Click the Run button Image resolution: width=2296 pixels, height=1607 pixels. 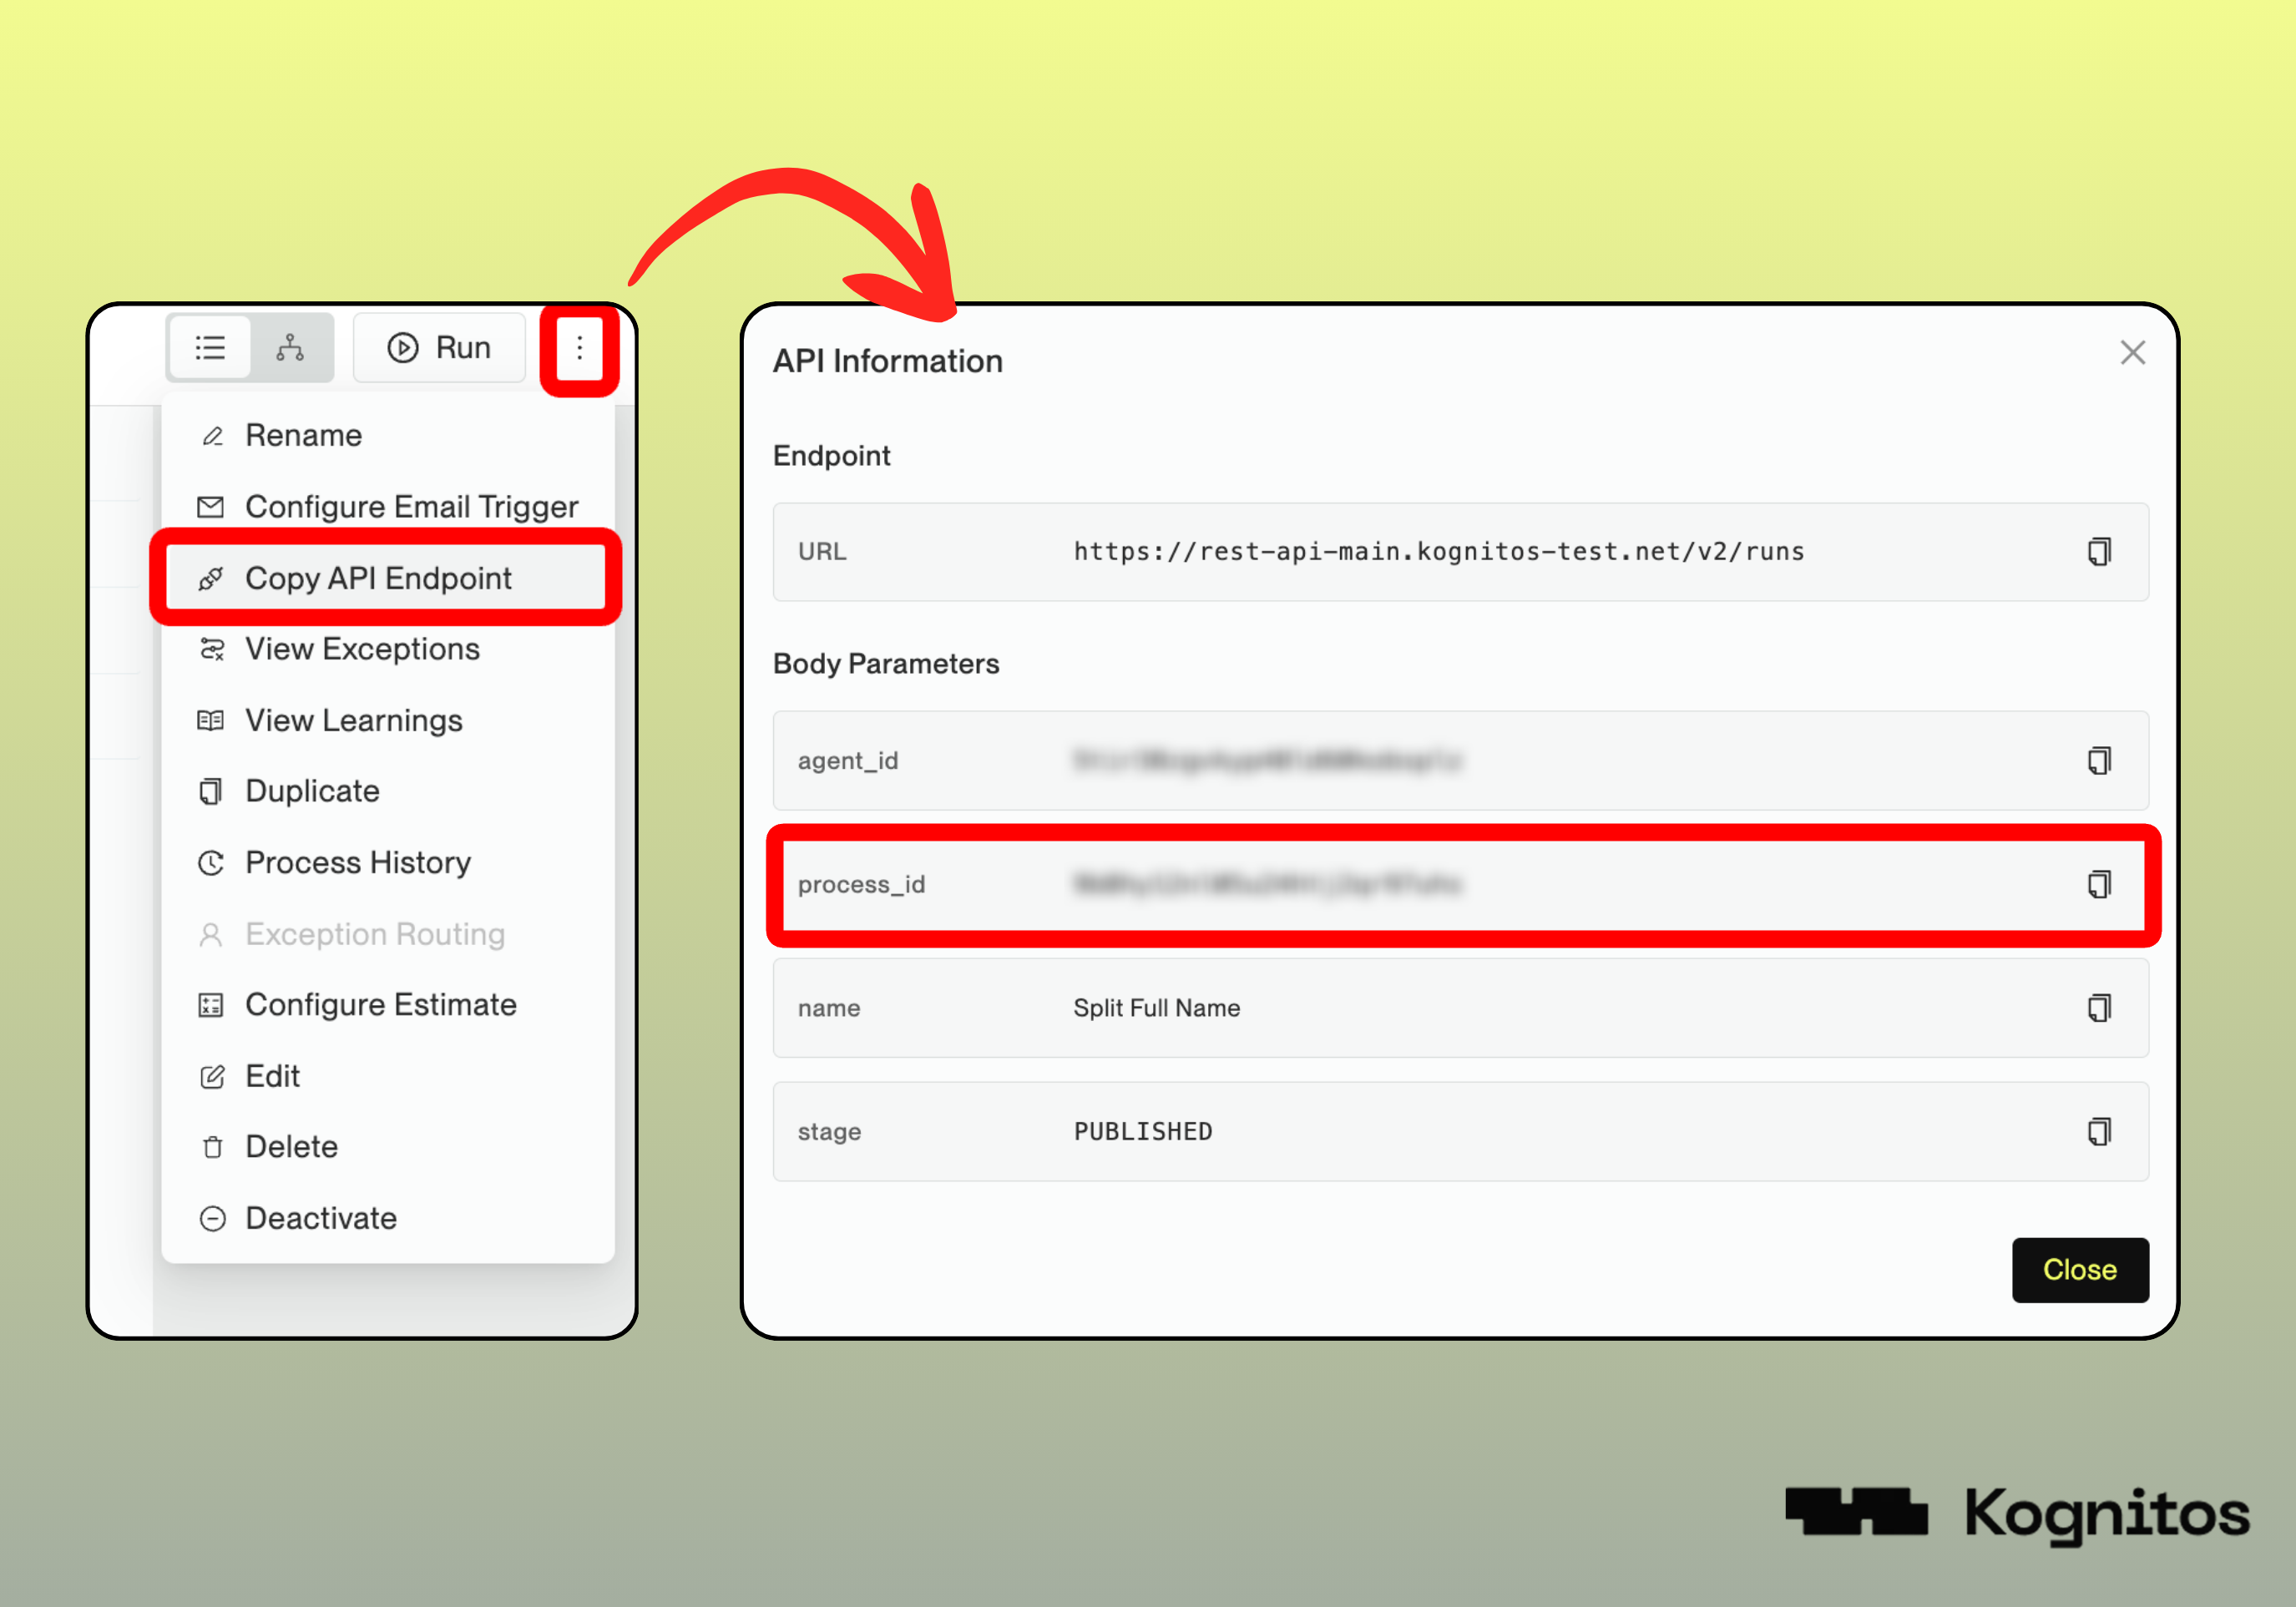tap(440, 348)
